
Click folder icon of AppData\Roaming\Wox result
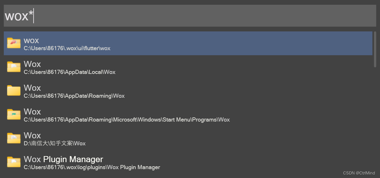tap(14, 91)
